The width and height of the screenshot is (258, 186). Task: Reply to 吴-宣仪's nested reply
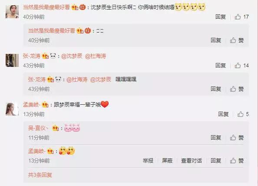pos(216,137)
